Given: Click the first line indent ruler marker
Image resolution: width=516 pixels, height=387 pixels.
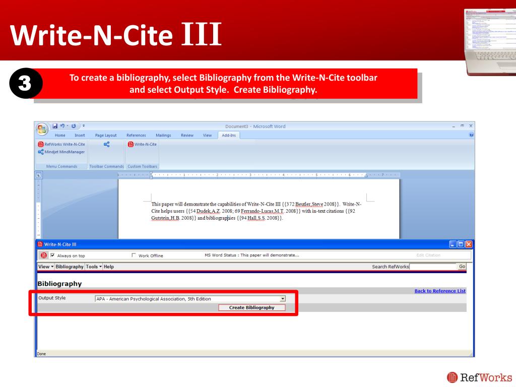Looking at the screenshot, I should coord(151,173).
